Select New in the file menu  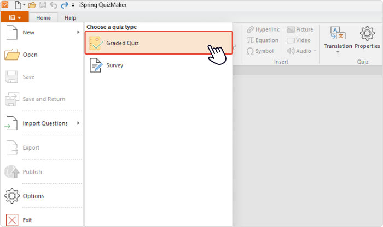(x=42, y=32)
